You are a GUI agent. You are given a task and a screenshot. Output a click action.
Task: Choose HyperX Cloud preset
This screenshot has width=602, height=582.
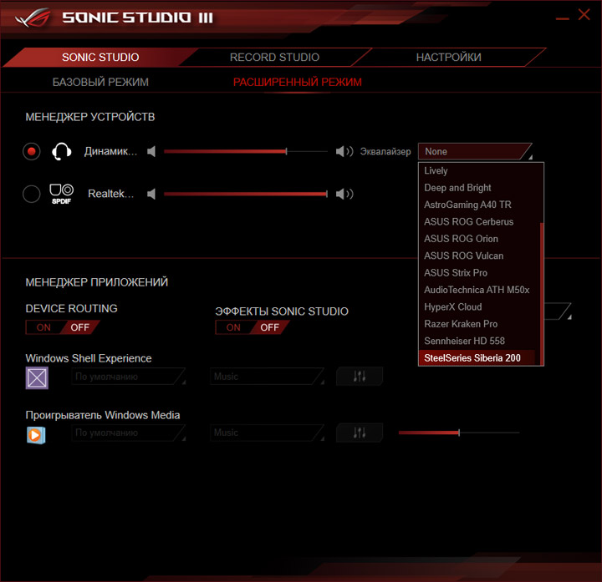click(x=480, y=306)
